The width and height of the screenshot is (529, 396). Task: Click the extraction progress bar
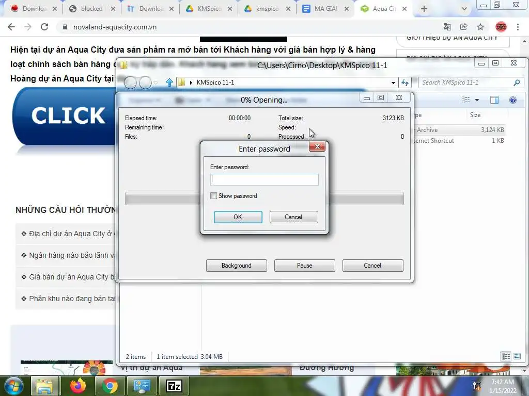pos(264,199)
